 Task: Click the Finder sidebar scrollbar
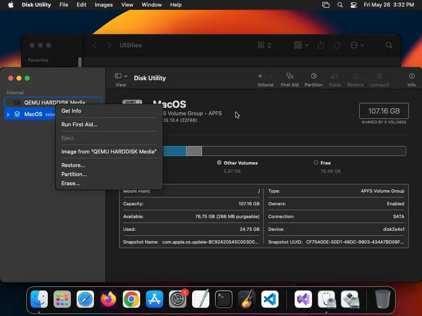point(80,62)
